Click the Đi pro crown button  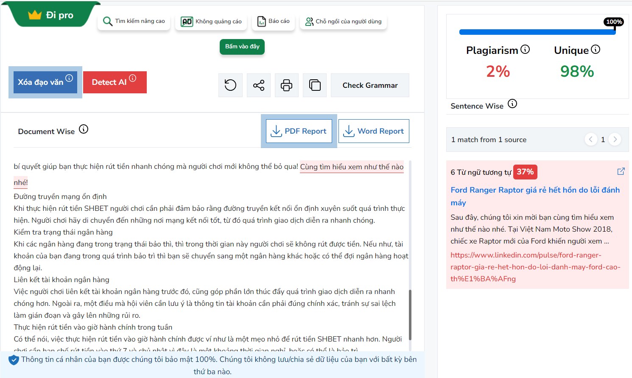click(x=51, y=15)
